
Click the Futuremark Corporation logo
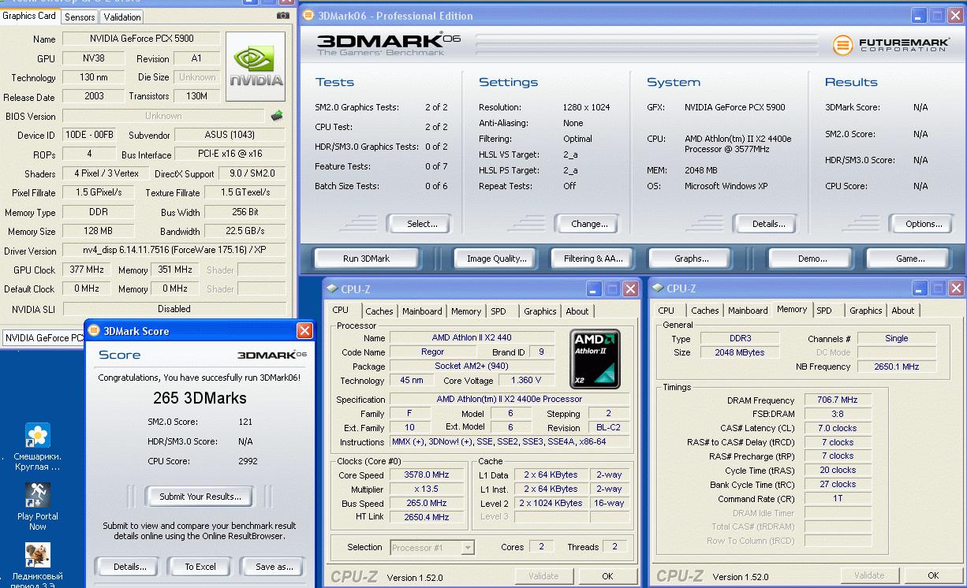890,45
